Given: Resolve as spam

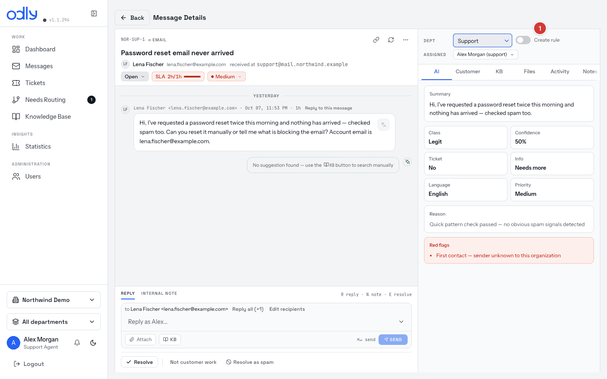Looking at the screenshot, I should pyautogui.click(x=250, y=362).
